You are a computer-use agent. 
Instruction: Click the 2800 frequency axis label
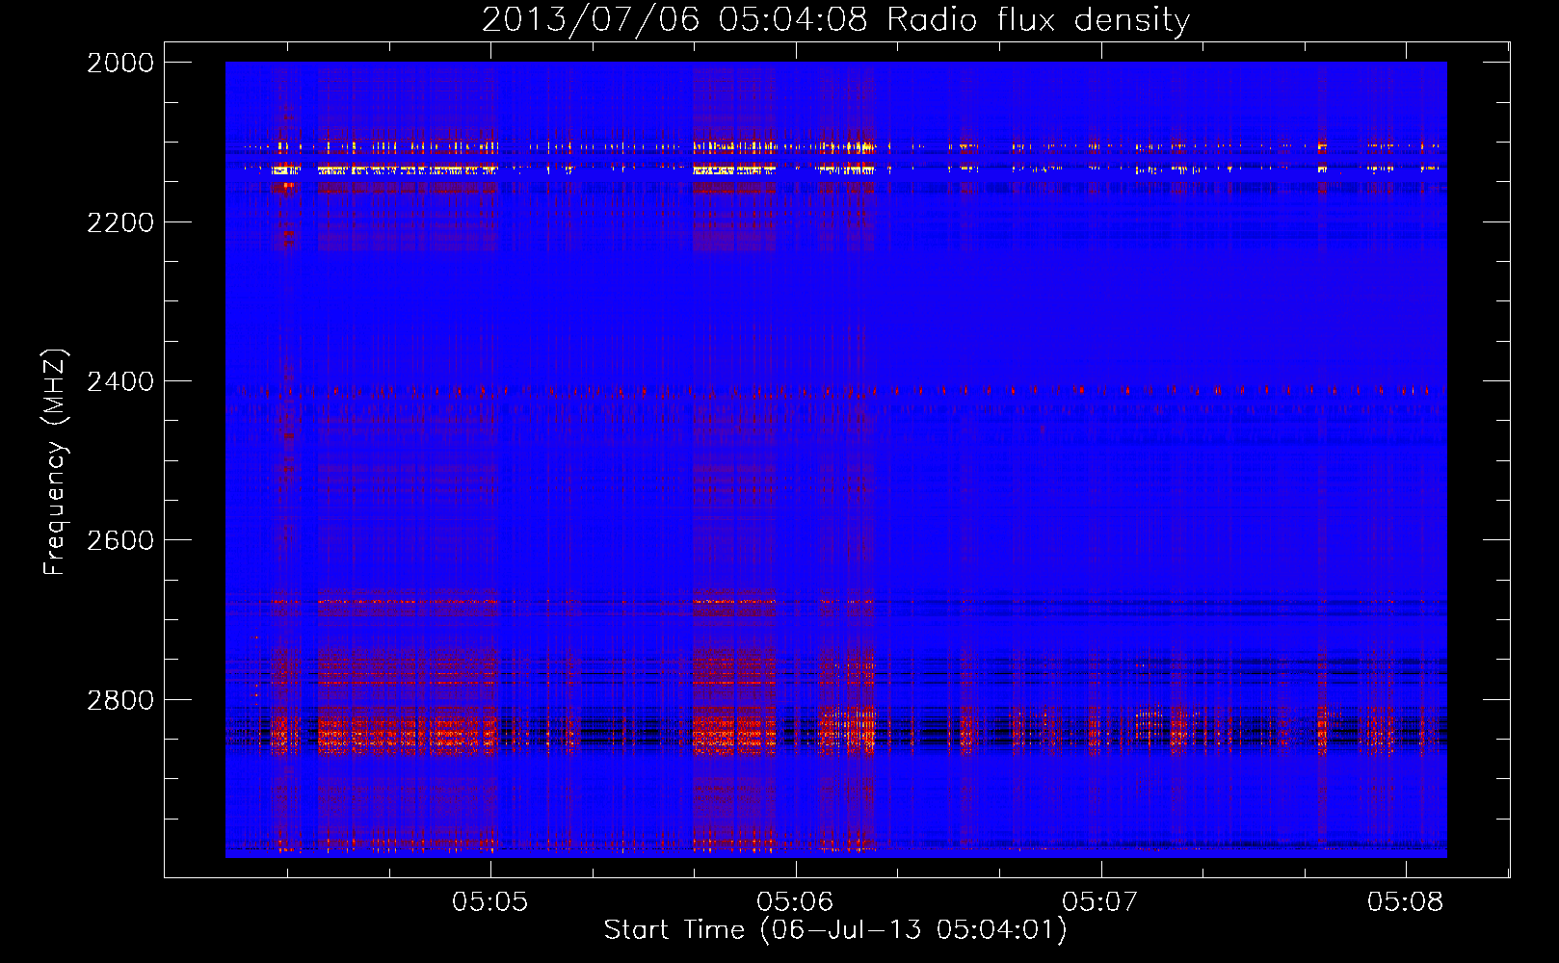(120, 700)
